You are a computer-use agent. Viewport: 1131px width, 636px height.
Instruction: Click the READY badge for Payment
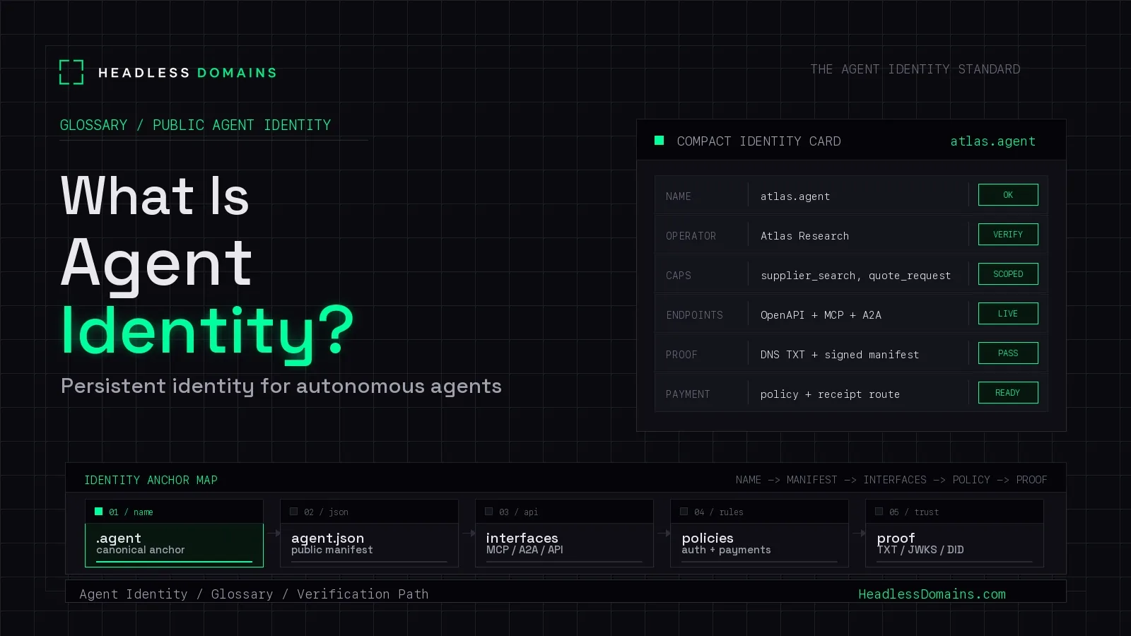(x=1008, y=393)
